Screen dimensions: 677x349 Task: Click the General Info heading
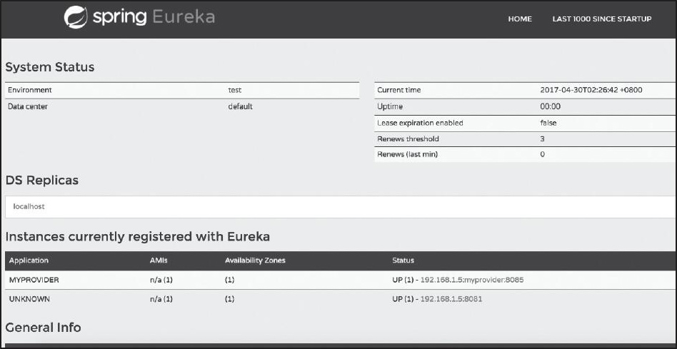(43, 328)
